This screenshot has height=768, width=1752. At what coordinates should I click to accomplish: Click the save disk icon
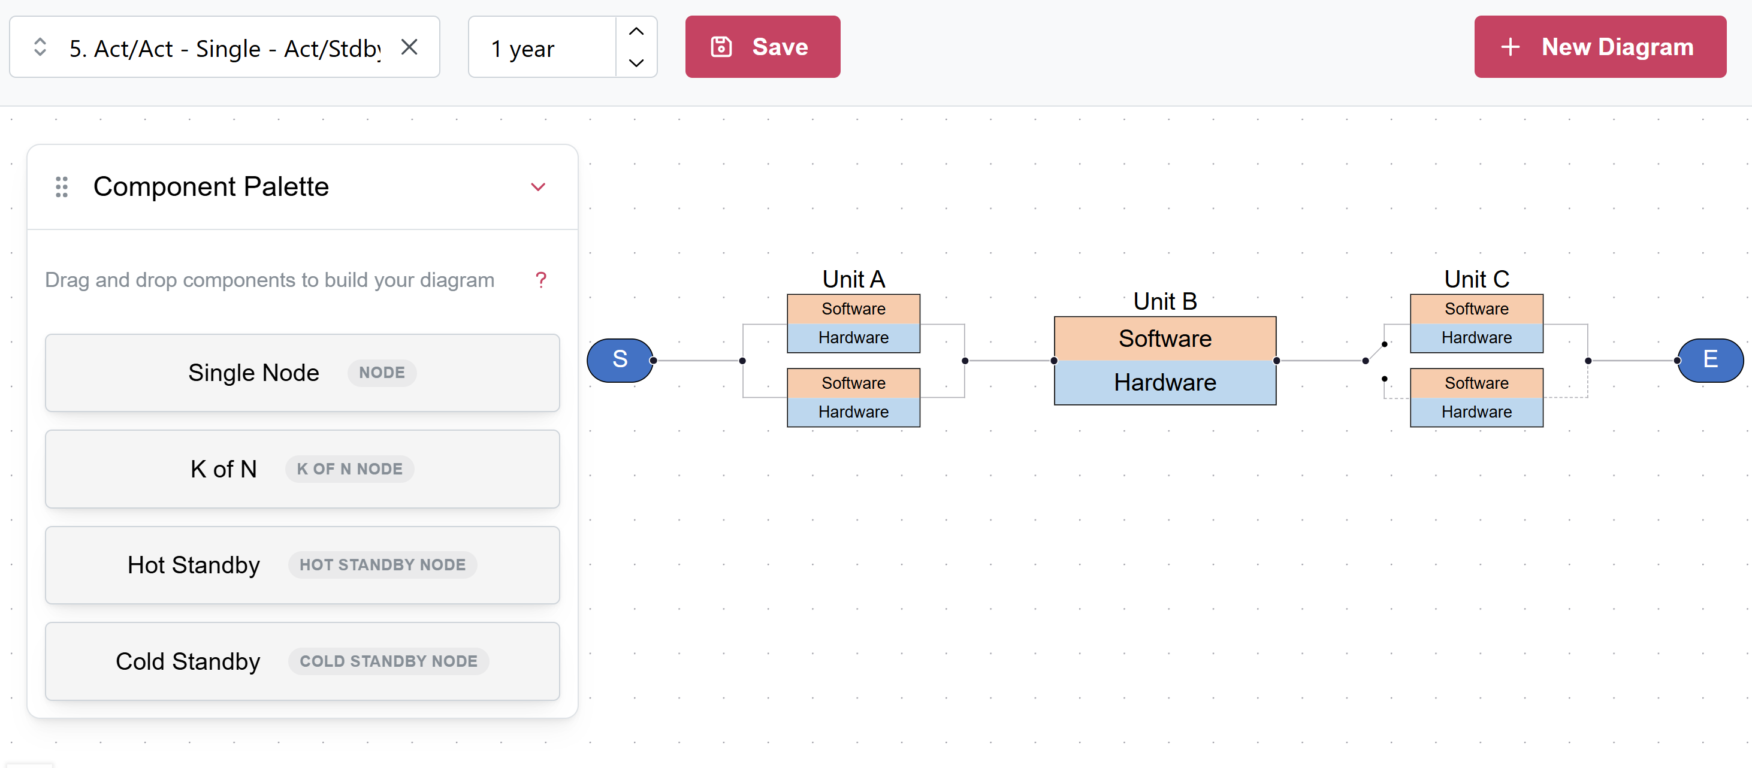pos(721,47)
